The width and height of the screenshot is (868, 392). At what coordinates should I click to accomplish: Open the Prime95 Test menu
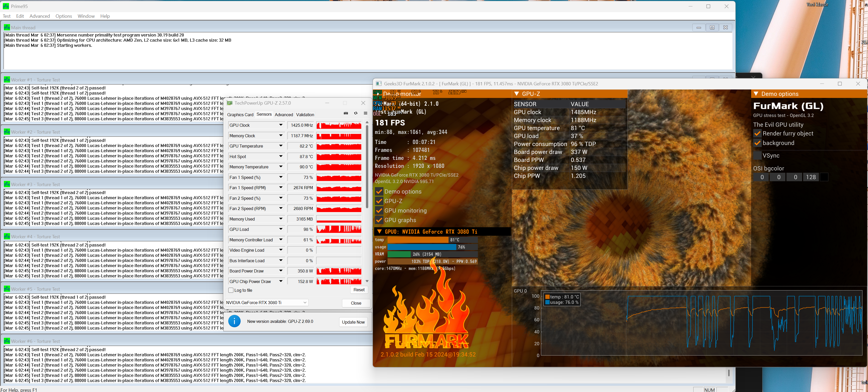coord(7,16)
